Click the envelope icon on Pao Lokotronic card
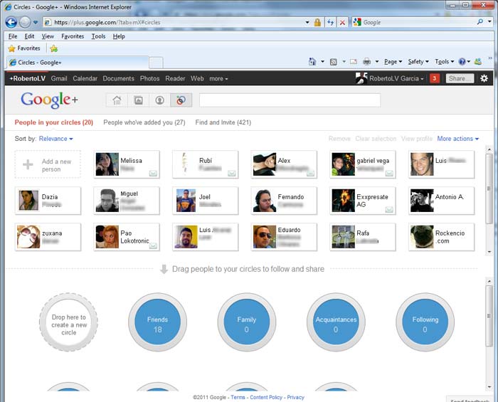The image size is (498, 402). coord(153,245)
